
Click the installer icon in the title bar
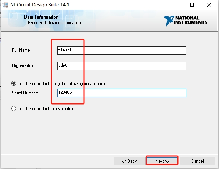5,5
